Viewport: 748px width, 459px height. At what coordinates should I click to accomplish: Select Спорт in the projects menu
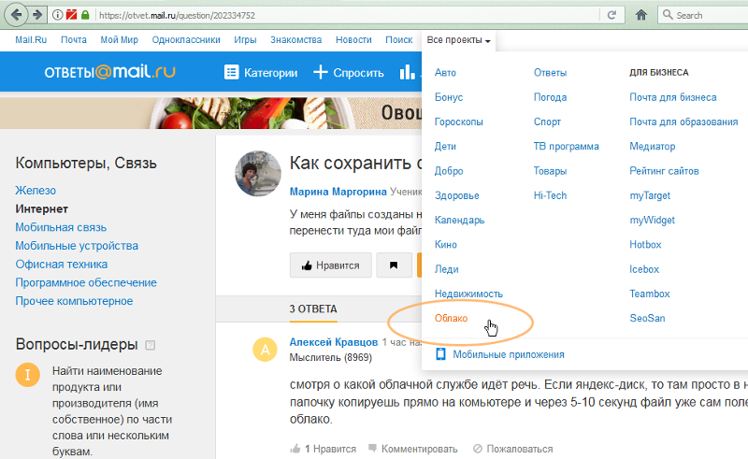[547, 122]
